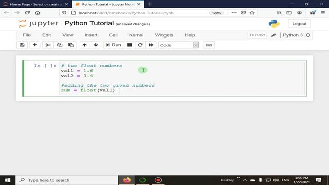Click the Type here to search box
Screen dimensions: 329x185
(x=67, y=180)
